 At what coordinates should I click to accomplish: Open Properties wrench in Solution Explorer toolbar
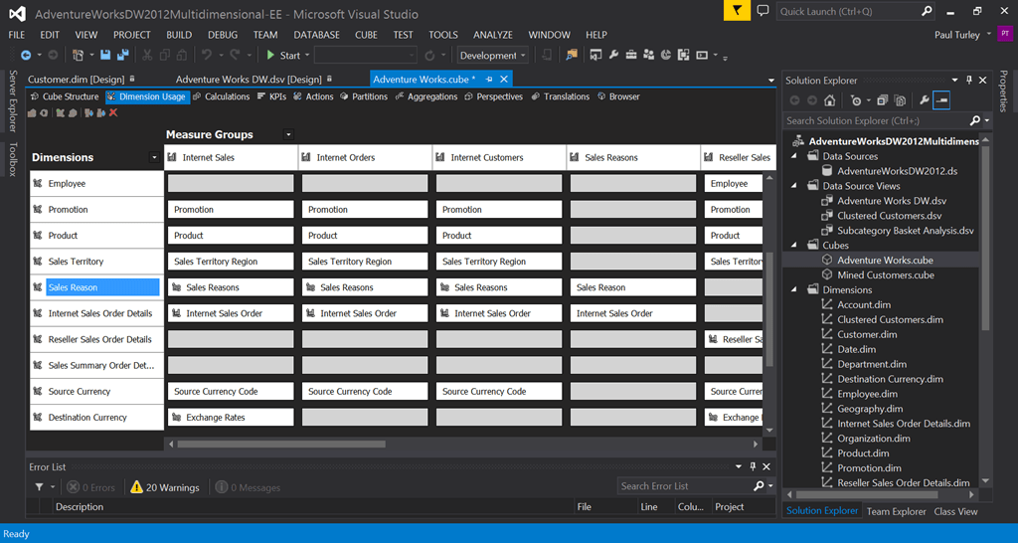[925, 100]
